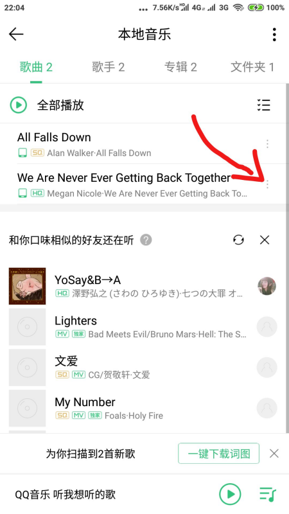Switch to the 歌手 2 tab

[x=108, y=67]
